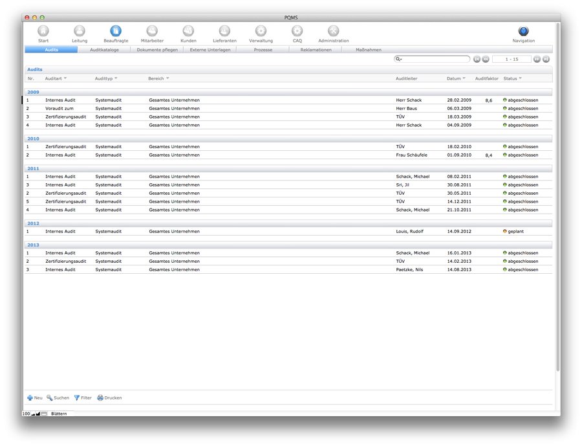
Task: Jump to last page with arrow control
Action: click(x=545, y=58)
